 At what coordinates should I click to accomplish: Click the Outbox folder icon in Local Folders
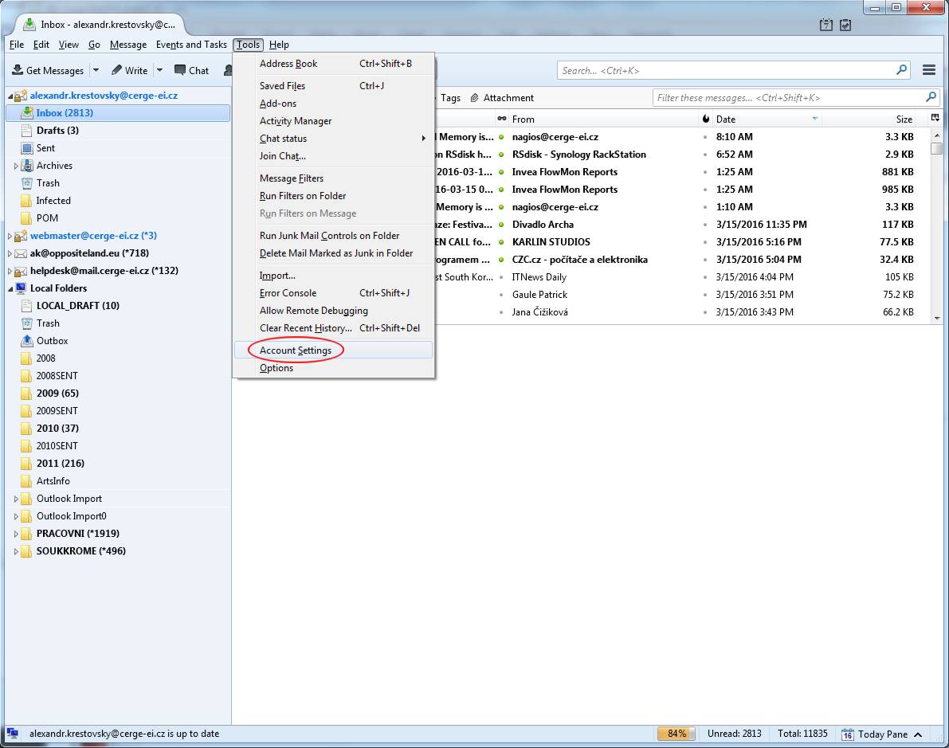click(x=26, y=341)
